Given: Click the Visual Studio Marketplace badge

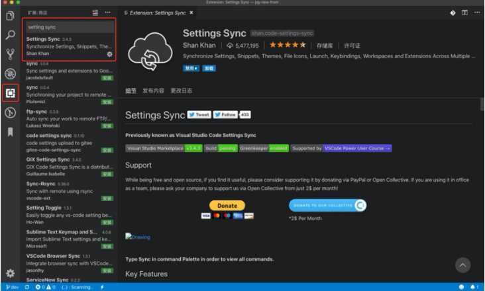Looking at the screenshot, I should [164, 148].
